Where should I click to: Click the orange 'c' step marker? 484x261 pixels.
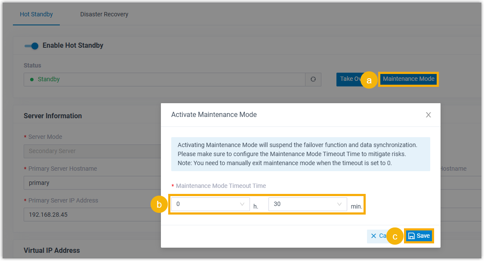pyautogui.click(x=395, y=237)
